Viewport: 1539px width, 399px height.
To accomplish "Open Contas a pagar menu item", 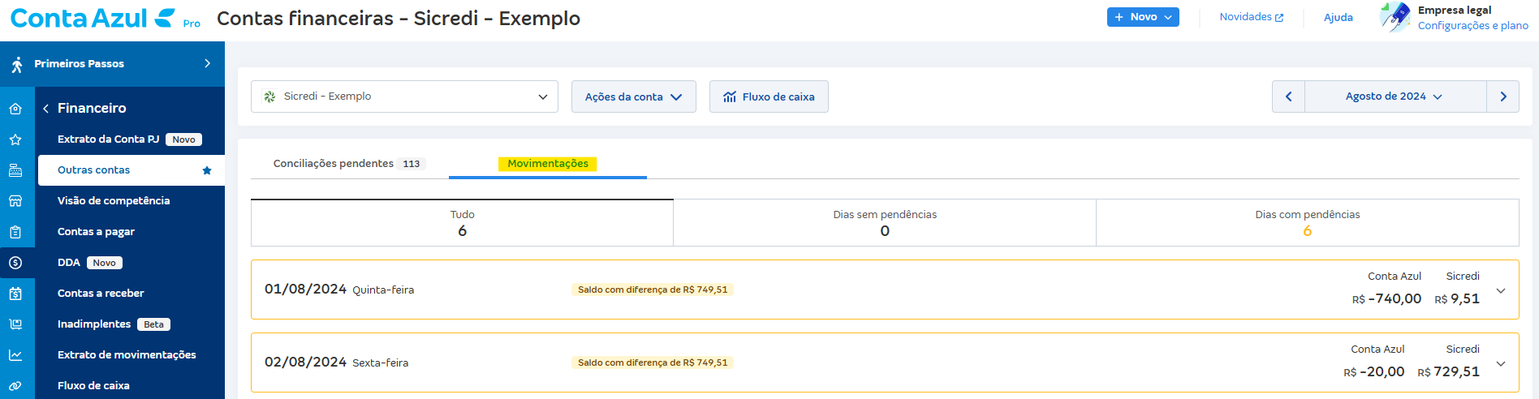I will (x=131, y=232).
